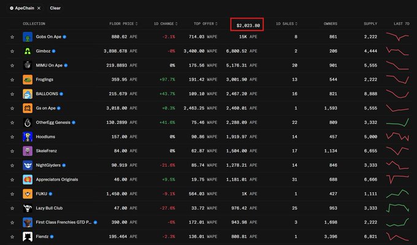Select Fiendz owners count 3,396
Screen dimensions: 417x245
point(331,236)
